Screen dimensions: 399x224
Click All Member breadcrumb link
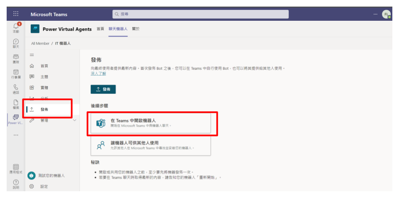point(40,44)
